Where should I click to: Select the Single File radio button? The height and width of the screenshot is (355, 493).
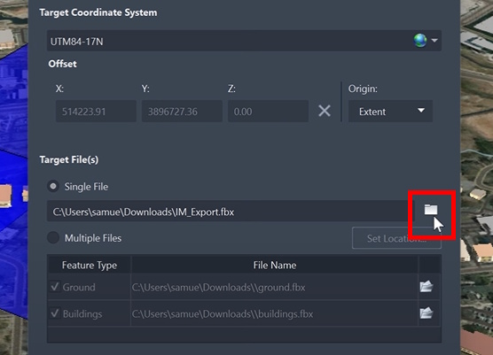53,186
